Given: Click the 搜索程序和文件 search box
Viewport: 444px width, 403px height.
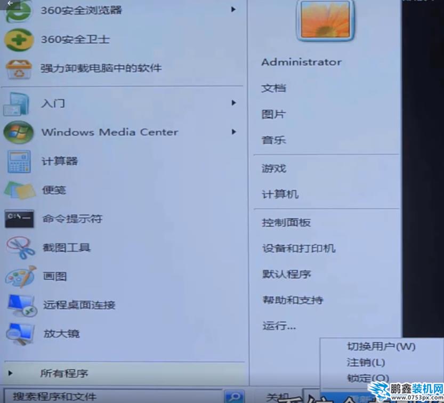Looking at the screenshot, I should 112,397.
